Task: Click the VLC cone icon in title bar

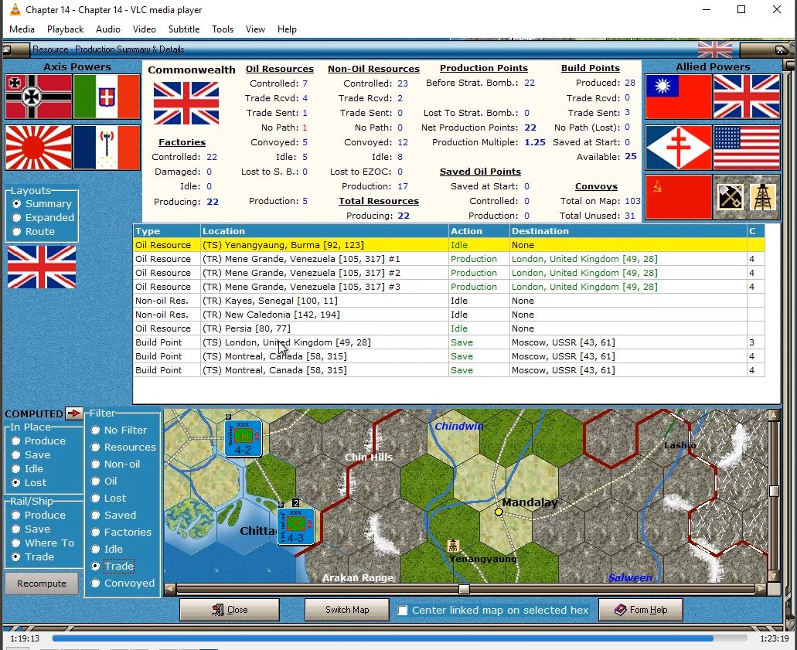Action: (15, 9)
